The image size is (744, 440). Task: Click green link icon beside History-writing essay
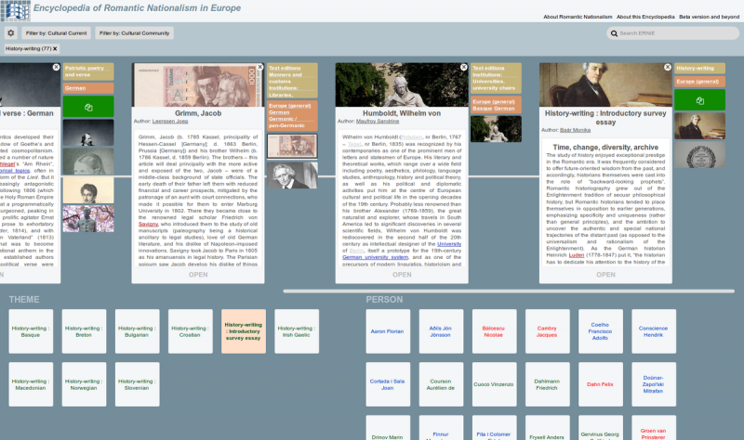coord(700,100)
